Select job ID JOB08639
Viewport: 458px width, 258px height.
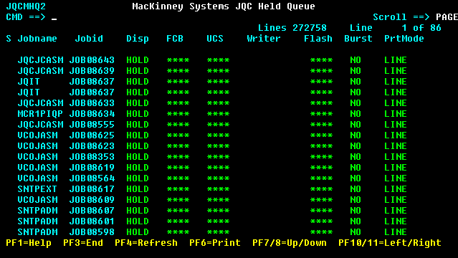[92, 71]
